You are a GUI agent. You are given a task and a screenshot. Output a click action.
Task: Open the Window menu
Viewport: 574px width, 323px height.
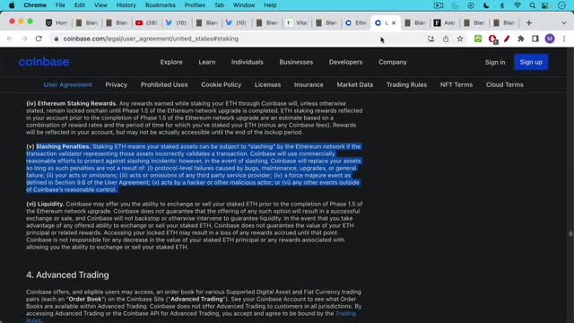[x=244, y=5]
